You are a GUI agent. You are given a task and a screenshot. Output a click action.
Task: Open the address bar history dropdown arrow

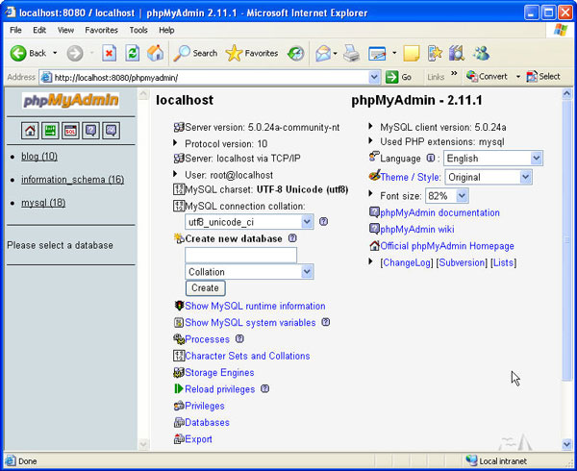click(x=374, y=77)
